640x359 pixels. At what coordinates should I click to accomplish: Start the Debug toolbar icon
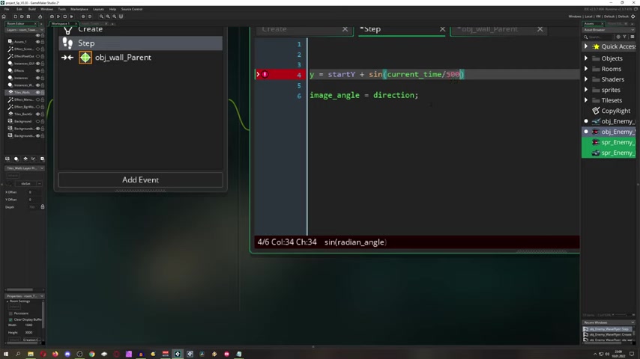tap(52, 16)
